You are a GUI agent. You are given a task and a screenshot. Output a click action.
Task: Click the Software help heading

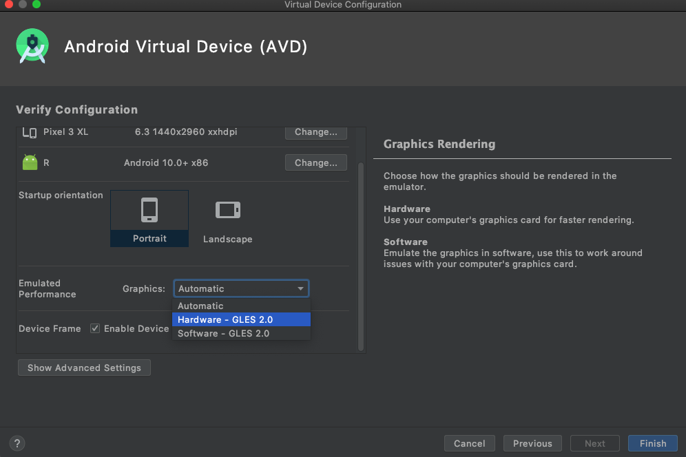[406, 242]
